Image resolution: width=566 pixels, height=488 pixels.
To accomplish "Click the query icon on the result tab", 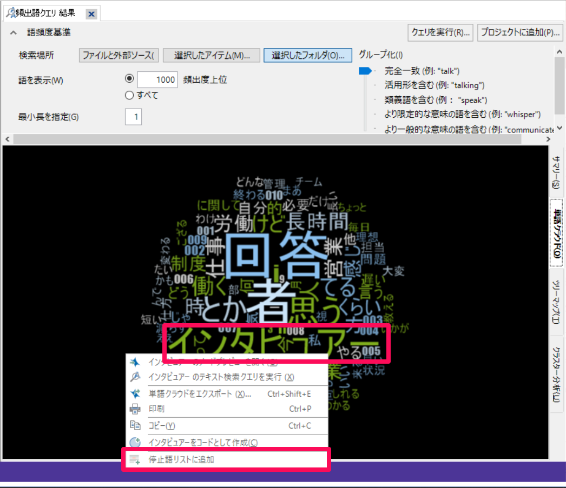I will [x=10, y=13].
